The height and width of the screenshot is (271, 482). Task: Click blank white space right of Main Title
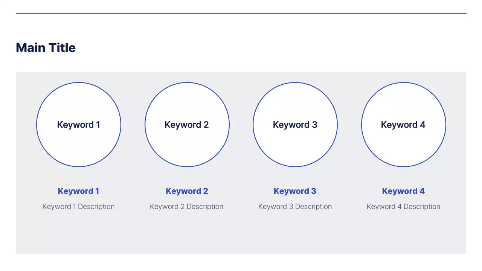(x=264, y=48)
